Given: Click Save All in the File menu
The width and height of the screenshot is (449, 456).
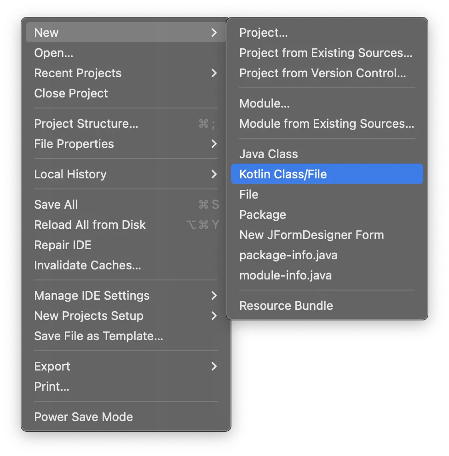Looking at the screenshot, I should click(56, 205).
